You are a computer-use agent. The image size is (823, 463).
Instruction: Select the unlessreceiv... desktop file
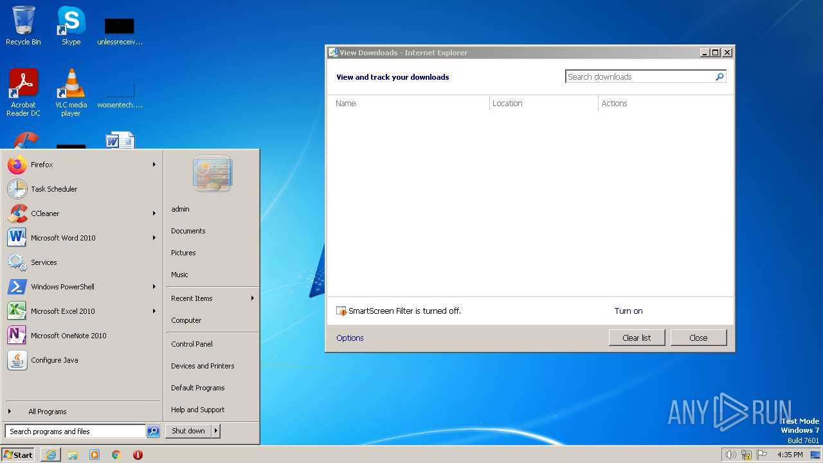[x=120, y=31]
